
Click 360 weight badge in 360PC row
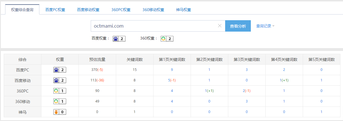(60, 91)
